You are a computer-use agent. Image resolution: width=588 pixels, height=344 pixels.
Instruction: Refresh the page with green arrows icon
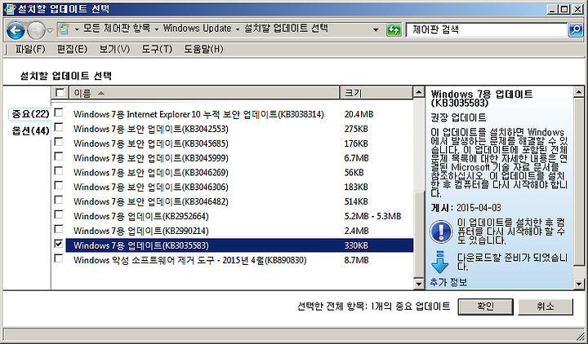(x=394, y=29)
